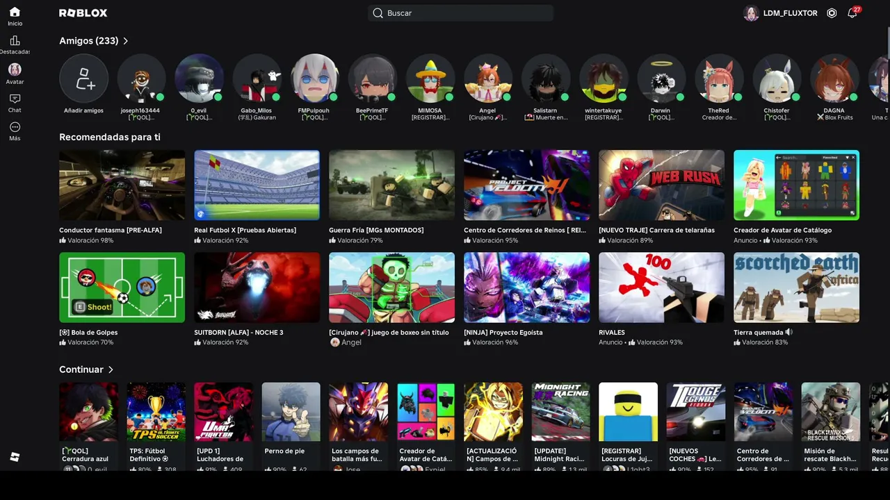890x500 pixels.
Task: Open the Avatar editor from the sidebar
Action: pos(15,74)
